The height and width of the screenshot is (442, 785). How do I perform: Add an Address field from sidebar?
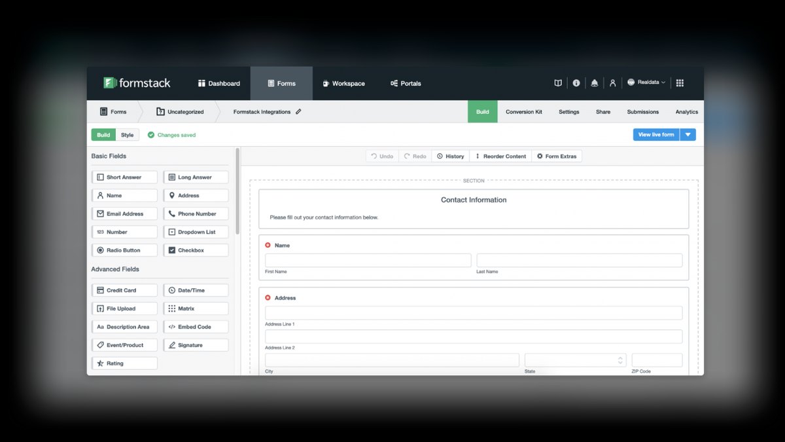coord(196,196)
